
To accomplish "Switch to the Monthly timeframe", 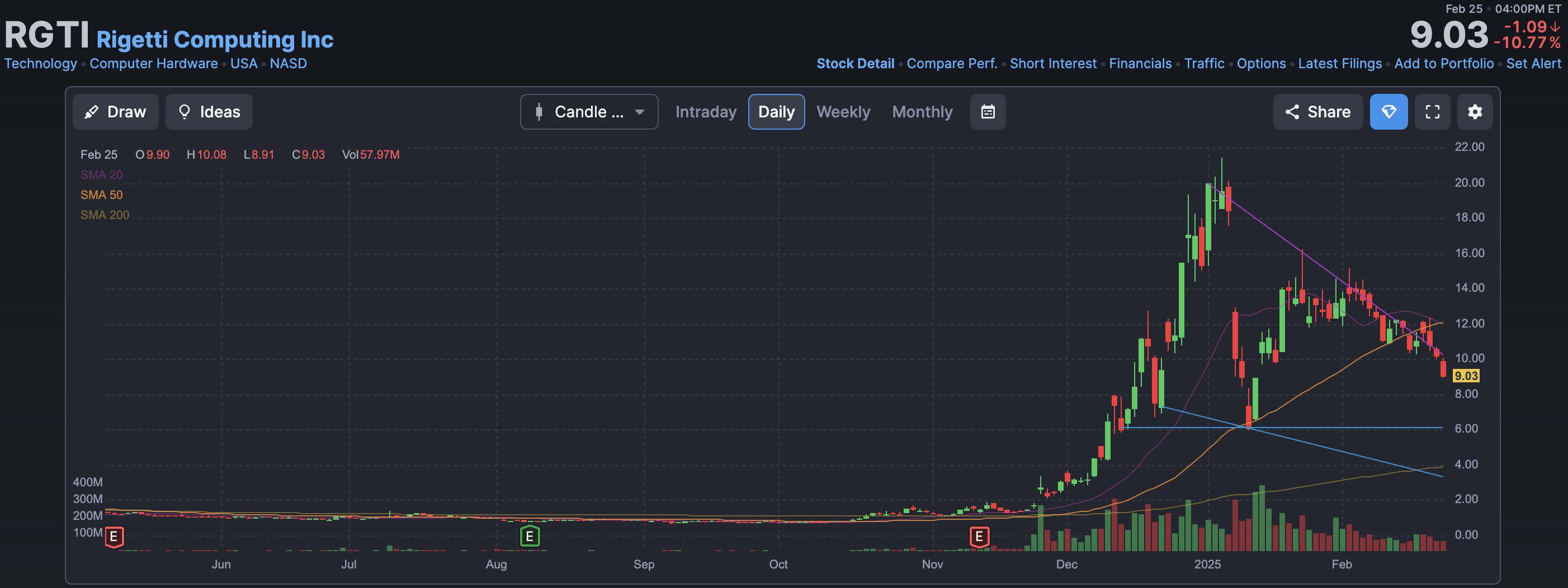I will click(922, 112).
